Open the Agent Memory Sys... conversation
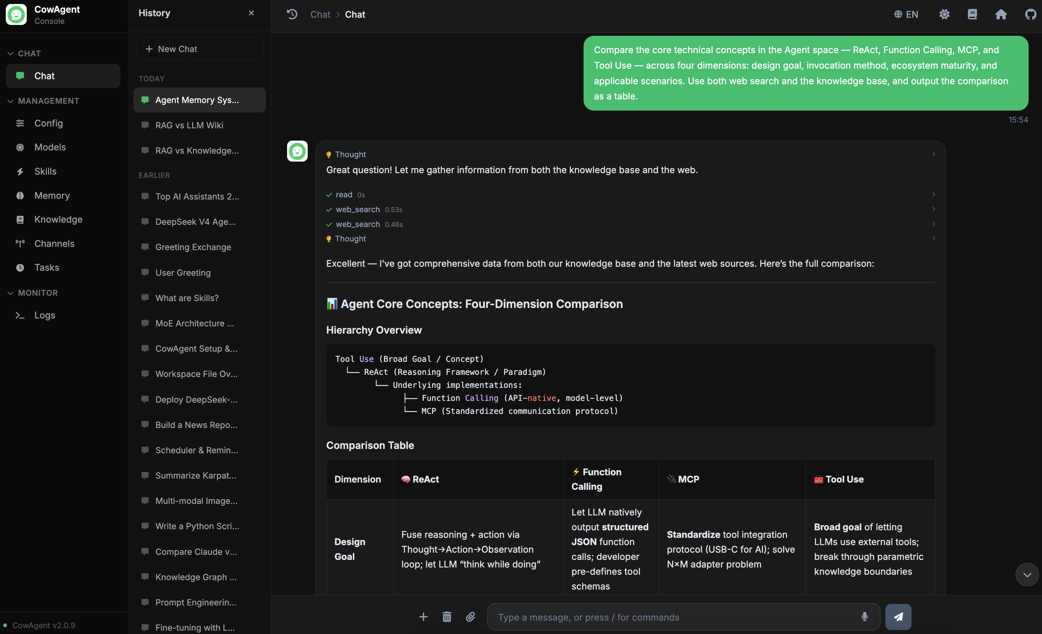Image resolution: width=1042 pixels, height=634 pixels. [199, 100]
